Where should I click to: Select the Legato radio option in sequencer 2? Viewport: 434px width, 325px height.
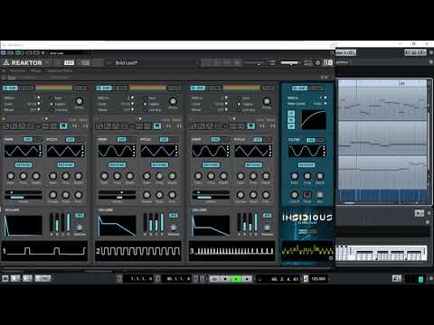[145, 104]
